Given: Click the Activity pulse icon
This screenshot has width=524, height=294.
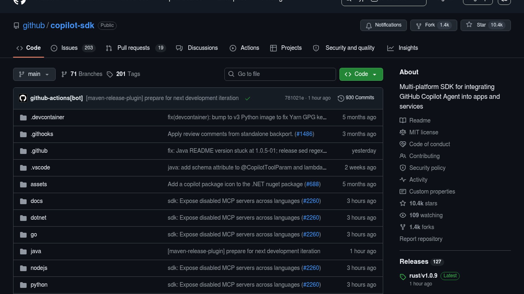Looking at the screenshot, I should [x=403, y=180].
